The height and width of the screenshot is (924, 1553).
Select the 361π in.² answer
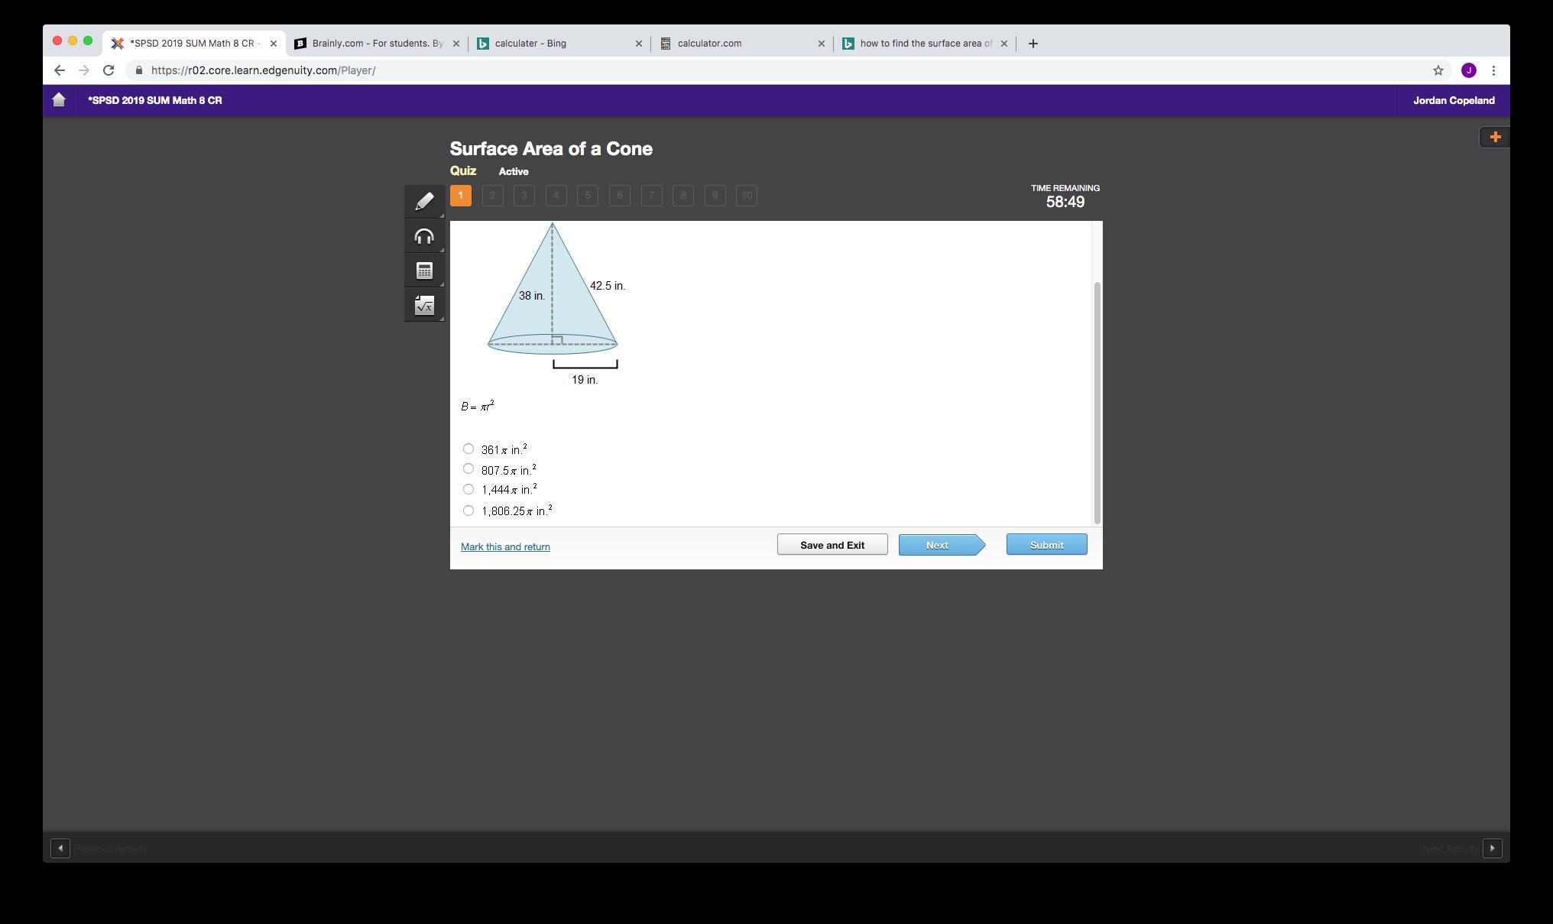(468, 449)
